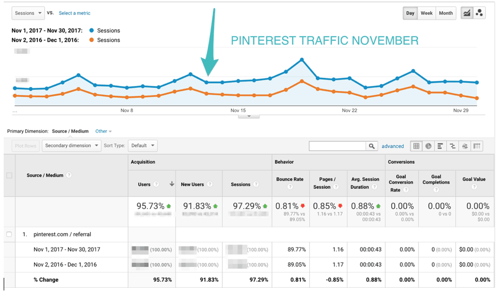Switch to line chart view
The height and width of the screenshot is (291, 498).
466,13
